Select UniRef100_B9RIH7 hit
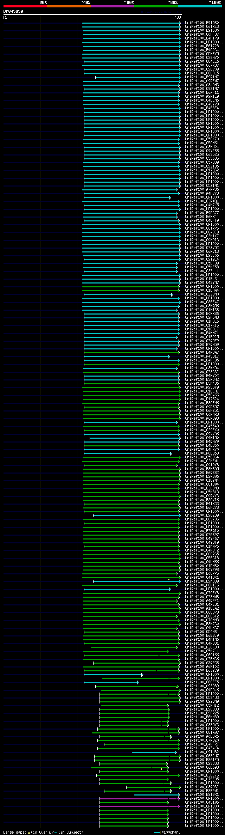Image resolution: width=225 pixels, height=835 pixels. pos(202,77)
